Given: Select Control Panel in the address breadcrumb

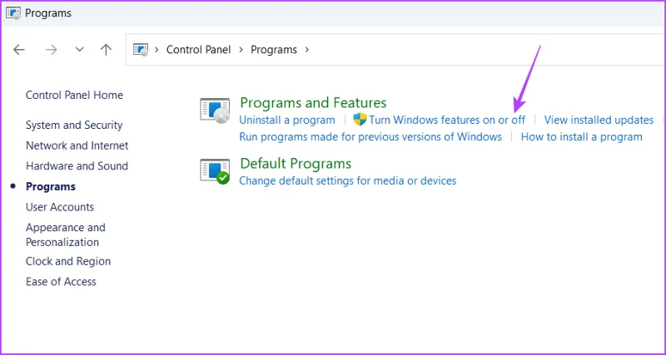Looking at the screenshot, I should pos(198,50).
